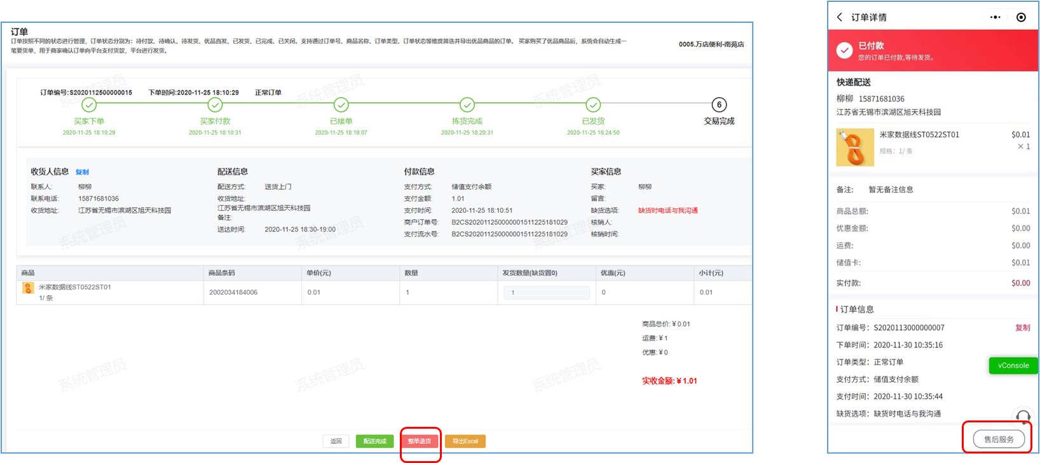Click the 运费: ¥1 line in the order summary
This screenshot has height=463, width=1040.
coord(655,339)
